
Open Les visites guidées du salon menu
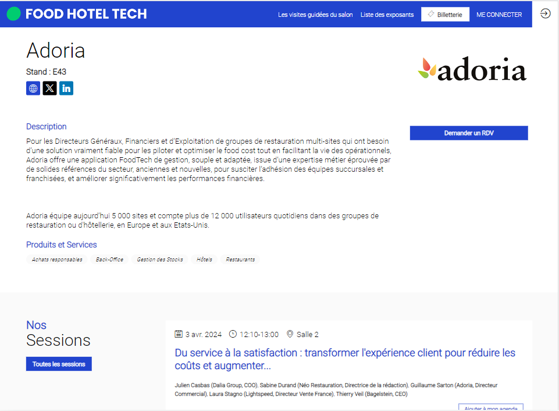click(x=315, y=15)
